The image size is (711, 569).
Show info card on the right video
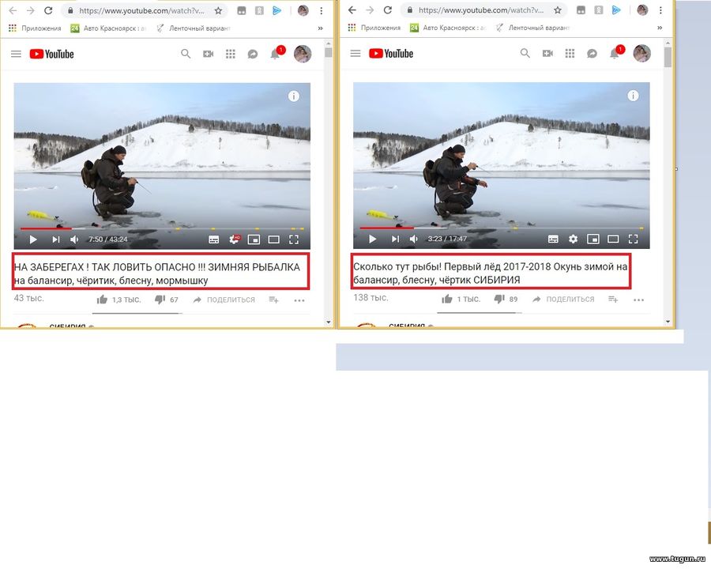[633, 96]
